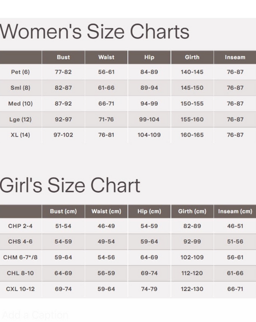
Task: Select the Pet (6) size row label
Action: 20,72
